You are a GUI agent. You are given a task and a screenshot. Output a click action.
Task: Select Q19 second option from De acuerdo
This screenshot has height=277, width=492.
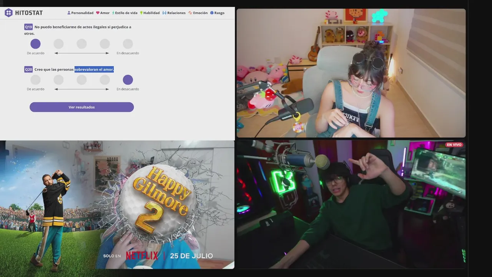click(x=58, y=44)
